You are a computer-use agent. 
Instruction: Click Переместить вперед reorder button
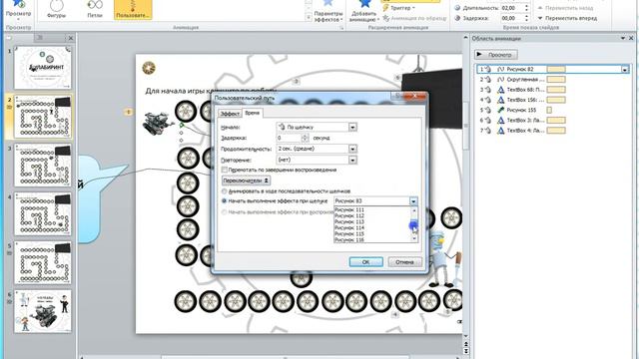pyautogui.click(x=567, y=18)
